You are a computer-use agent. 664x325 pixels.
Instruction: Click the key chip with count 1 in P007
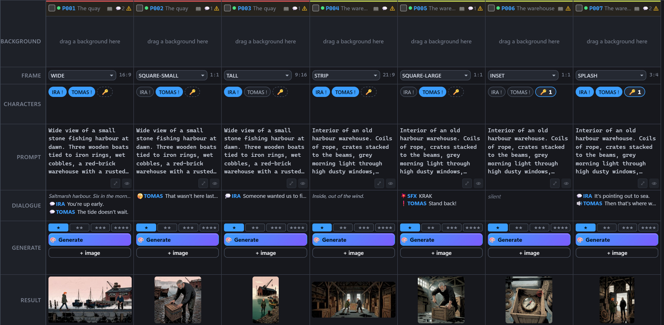coord(634,92)
